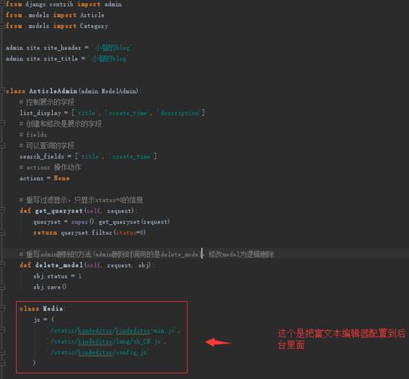Click the 'None' value of actions

61,178
